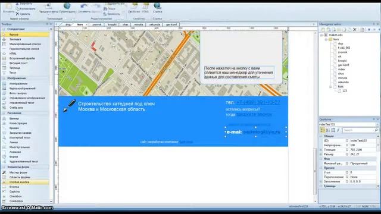The width and height of the screenshot is (381, 214).
Task: Select page 123 in site manager tree
Action: pyautogui.click(x=344, y=91)
